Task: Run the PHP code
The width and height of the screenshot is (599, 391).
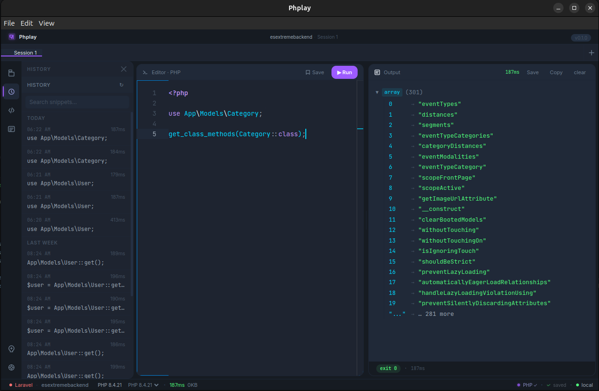Action: tap(345, 72)
